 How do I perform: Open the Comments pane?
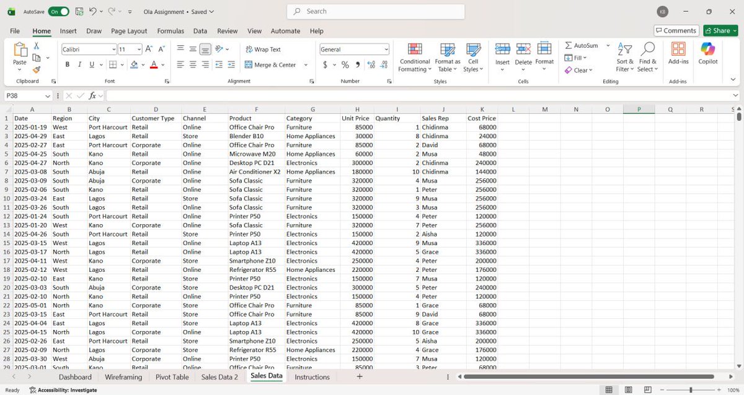[x=676, y=30]
